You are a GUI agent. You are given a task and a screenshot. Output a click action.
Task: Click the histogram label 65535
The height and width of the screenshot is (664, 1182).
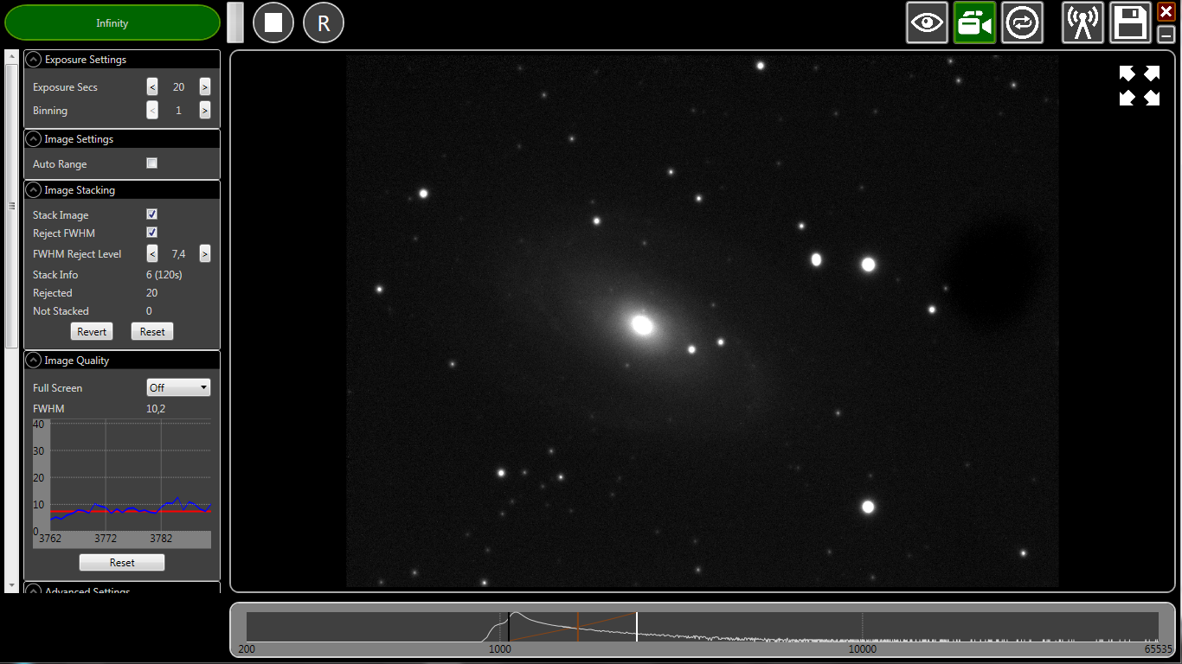point(1158,648)
